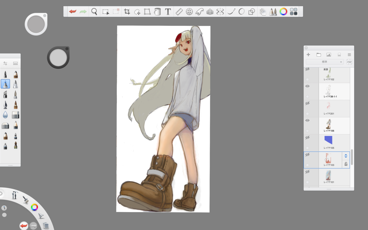Open the layer panel hamburger menu

(x=349, y=55)
